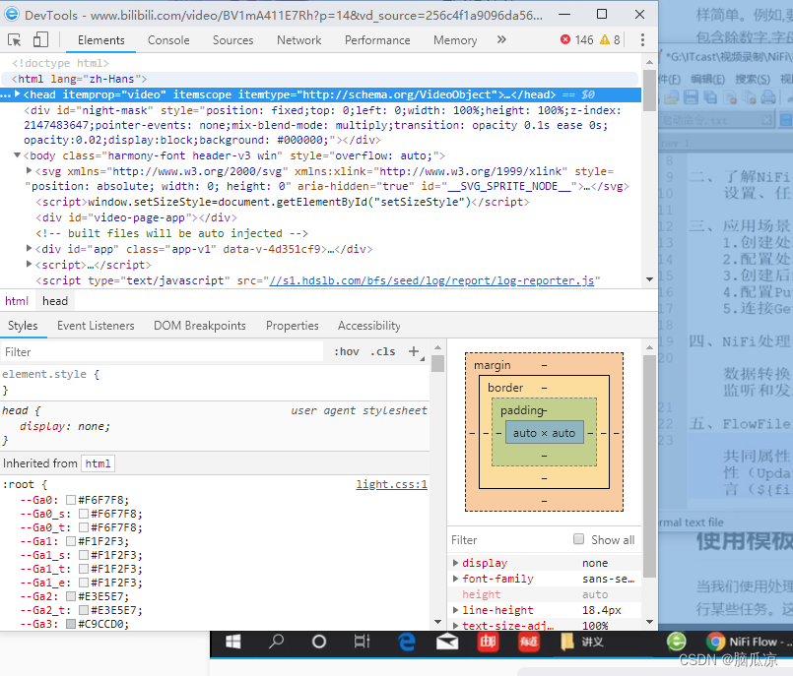Select head in breadcrumb bar
The image size is (793, 676).
(55, 301)
